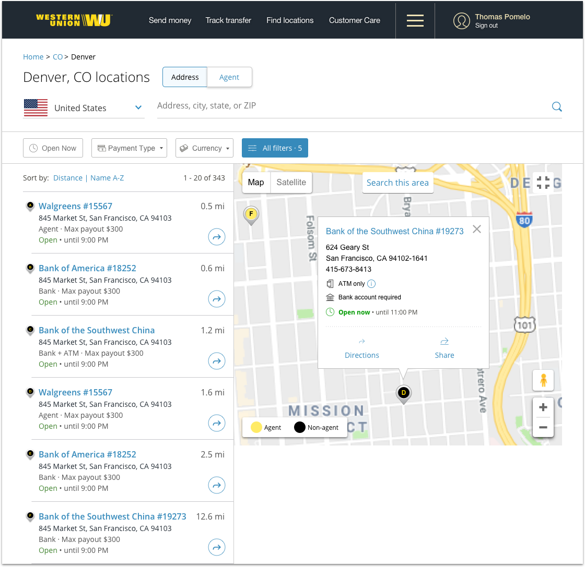Click the Share icon in the location popup
Viewport: 585px width, 567px height.
coord(444,341)
